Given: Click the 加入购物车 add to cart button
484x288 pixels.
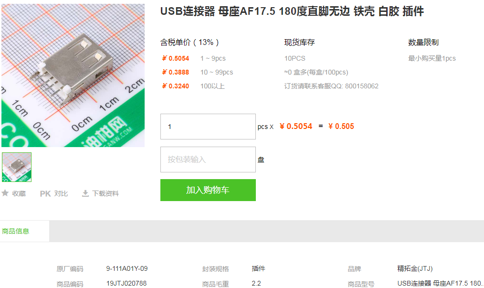Looking at the screenshot, I should click(208, 190).
